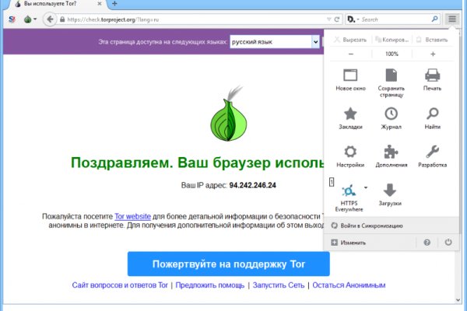The width and height of the screenshot is (467, 311).
Task: Open Загрузки downloads arrow icon
Action: point(391,190)
